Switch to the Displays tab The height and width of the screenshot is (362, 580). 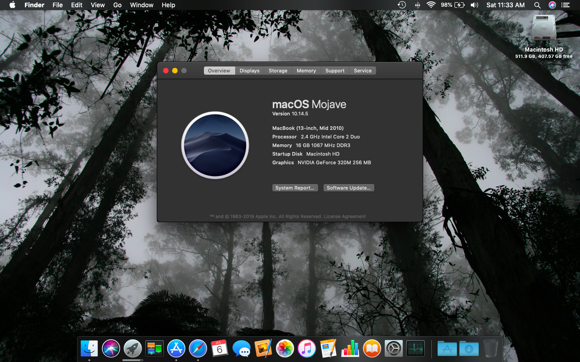[250, 71]
